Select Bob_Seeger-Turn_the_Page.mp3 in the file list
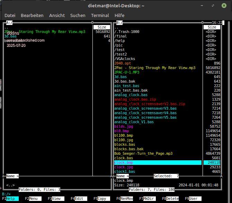This screenshot has width=232, height=203. [x=143, y=153]
